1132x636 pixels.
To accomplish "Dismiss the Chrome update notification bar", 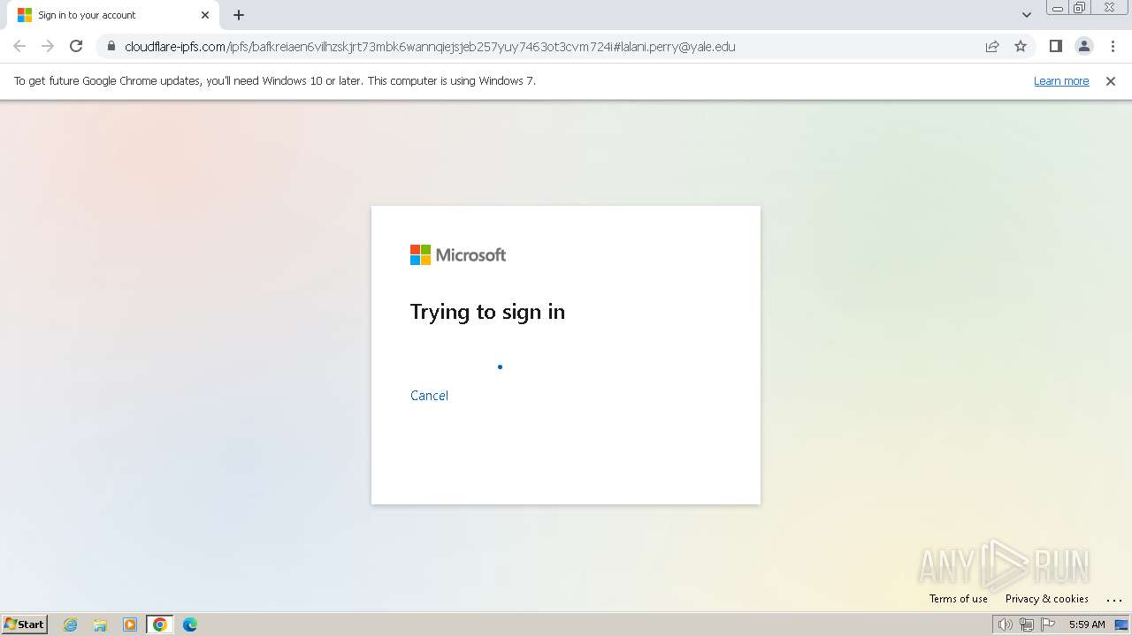I will 1111,81.
